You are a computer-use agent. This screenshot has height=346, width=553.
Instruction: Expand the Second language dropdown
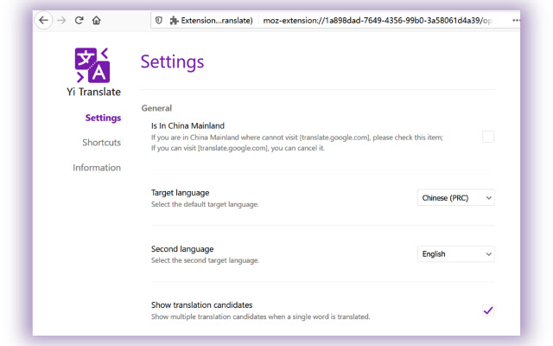coord(456,254)
